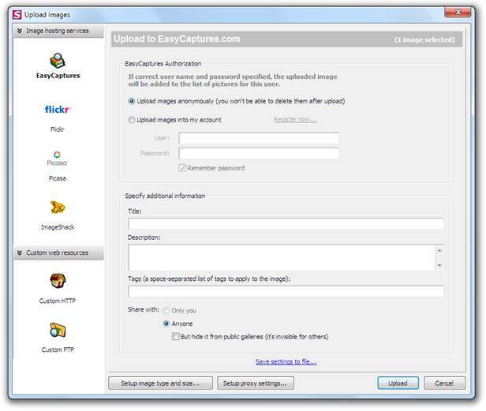Open Setup image type and size

161,383
